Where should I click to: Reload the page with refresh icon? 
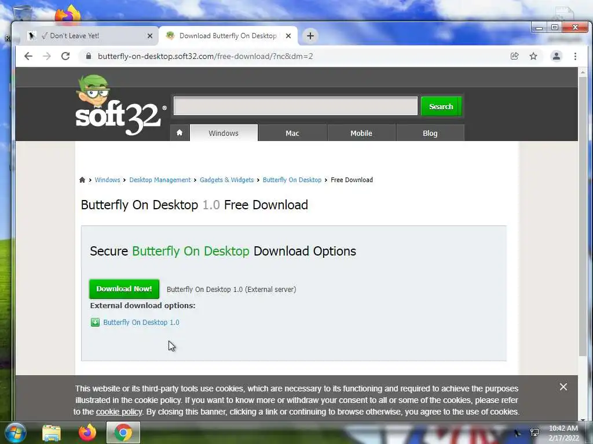[65, 56]
